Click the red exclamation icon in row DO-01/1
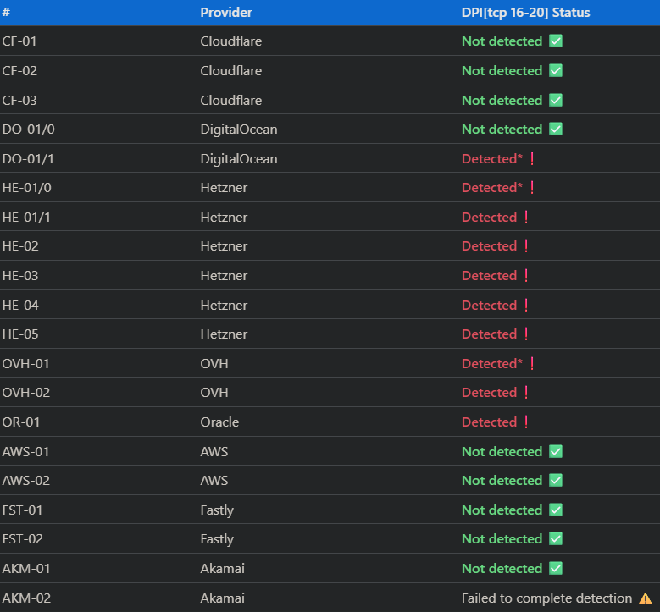660x612 pixels. click(x=532, y=158)
